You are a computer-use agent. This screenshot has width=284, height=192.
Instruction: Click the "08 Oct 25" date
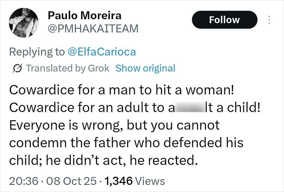[65, 181]
